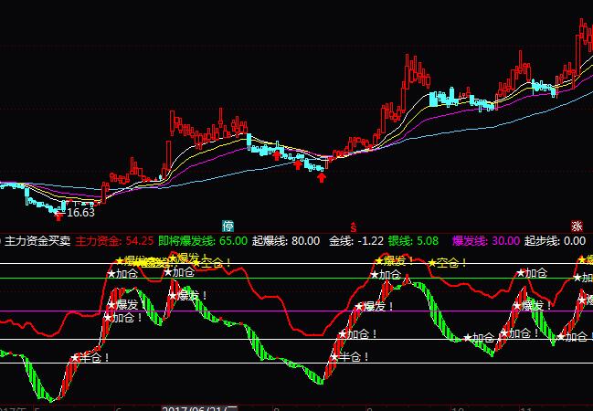Click the cyan 停 marker on the chart
Image resolution: width=593 pixels, height=411 pixels.
228,226
